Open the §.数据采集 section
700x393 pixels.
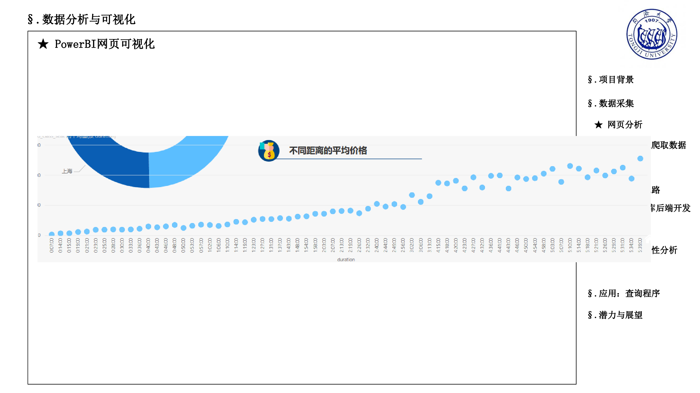pyautogui.click(x=610, y=103)
